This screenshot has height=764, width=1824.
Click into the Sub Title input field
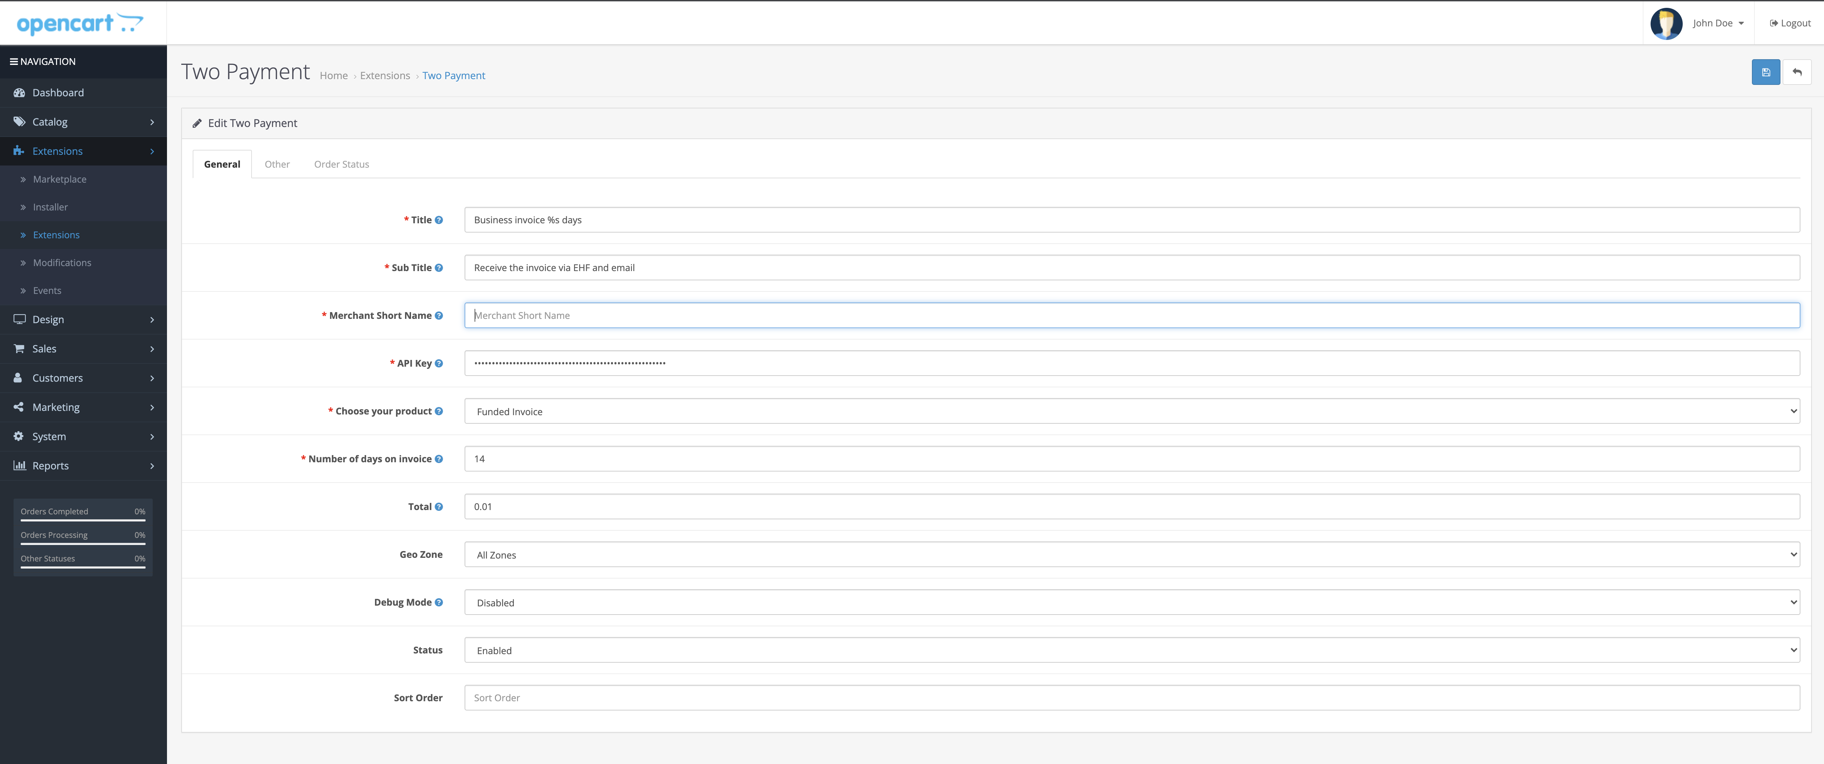pyautogui.click(x=1131, y=268)
